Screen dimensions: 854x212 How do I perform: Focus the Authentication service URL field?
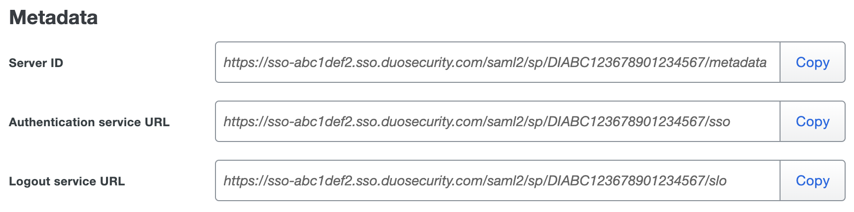click(497, 122)
